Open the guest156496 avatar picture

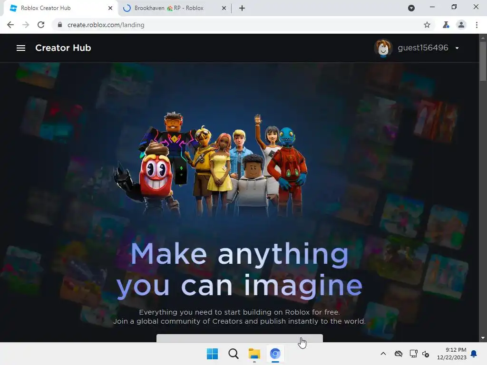click(383, 48)
